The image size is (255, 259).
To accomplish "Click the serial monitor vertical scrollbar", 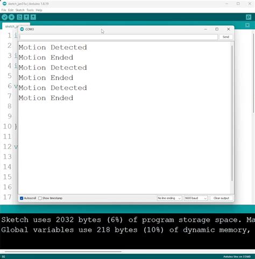I will click(232, 113).
